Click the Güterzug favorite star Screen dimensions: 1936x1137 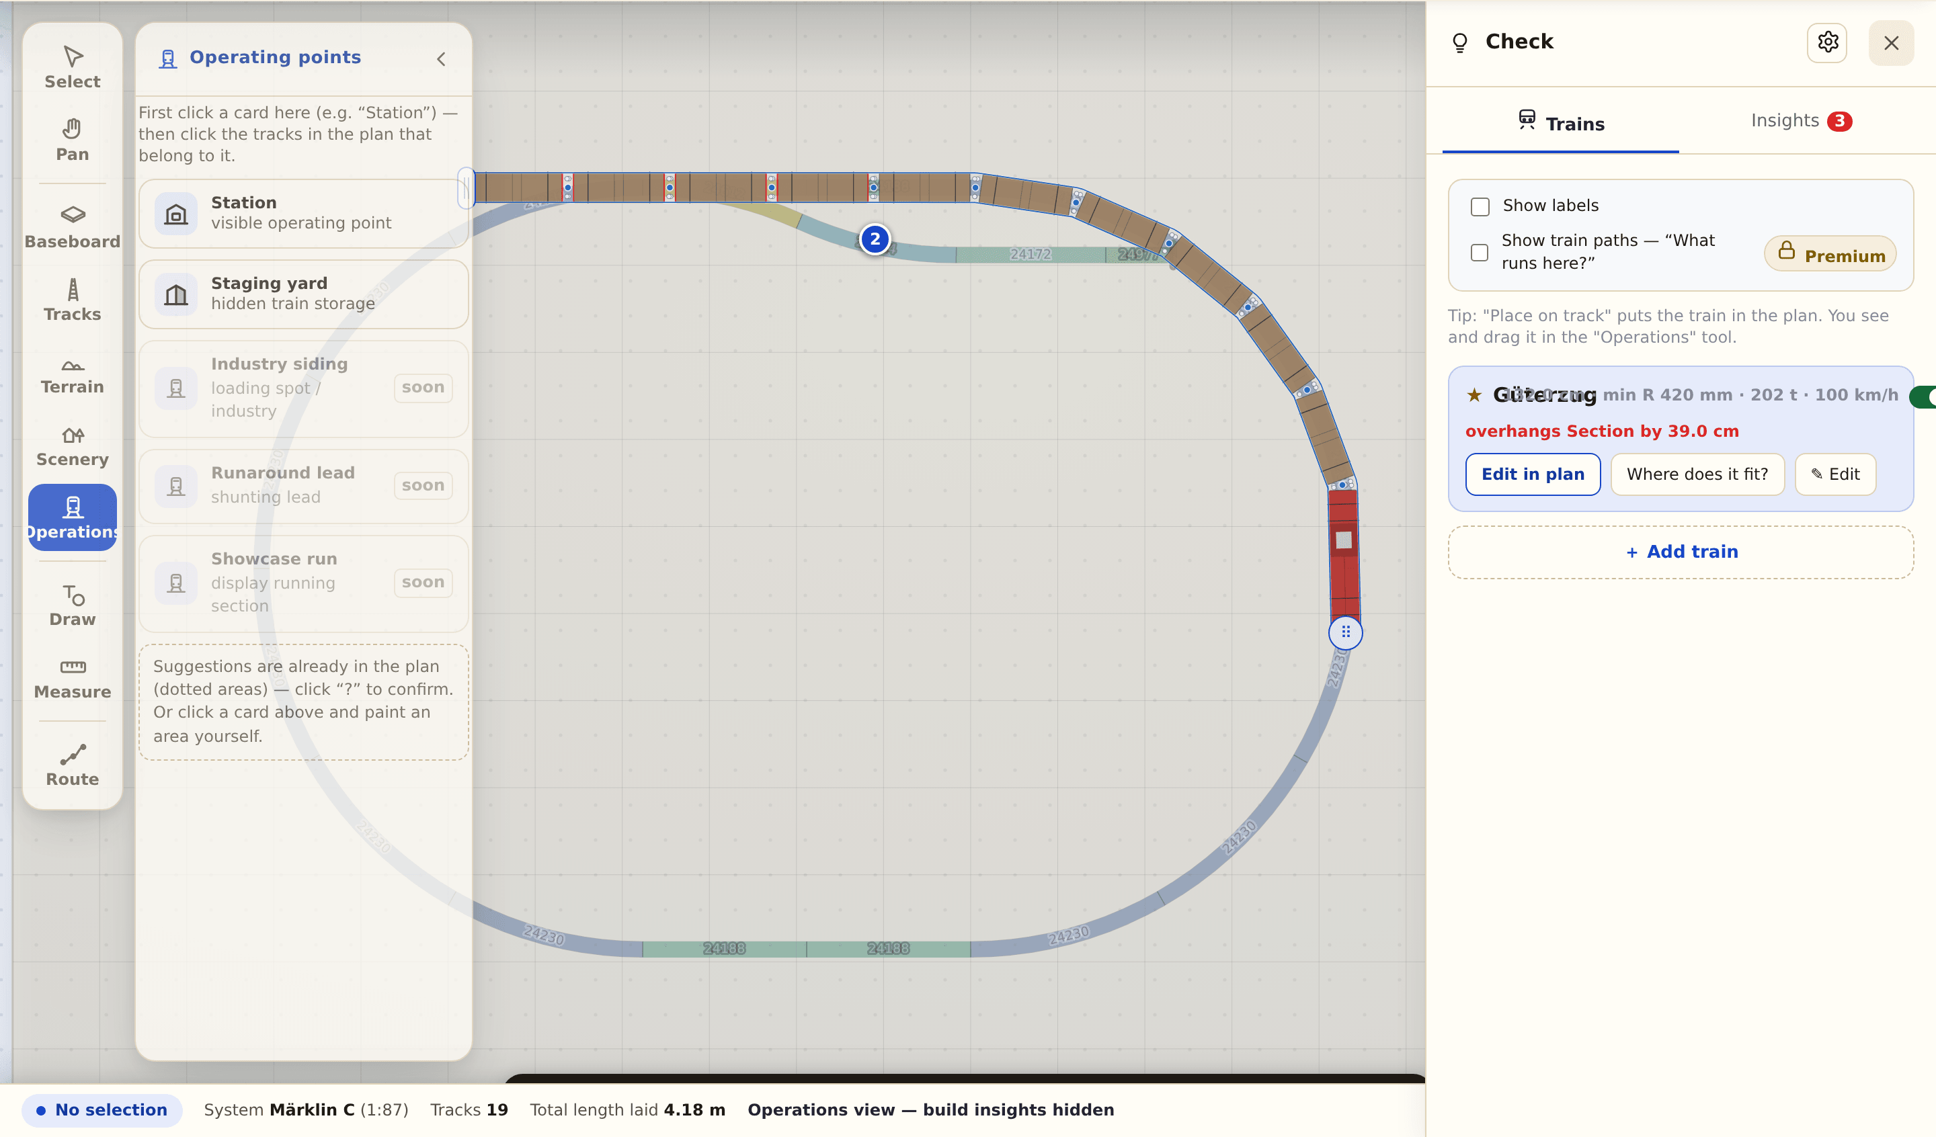tap(1474, 395)
